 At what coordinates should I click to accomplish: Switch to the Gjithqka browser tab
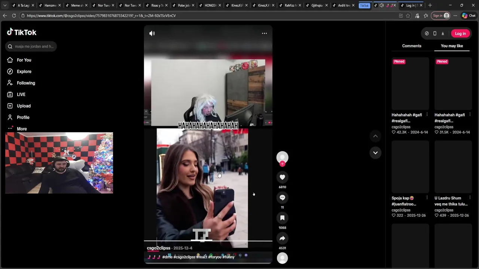tap(316, 5)
